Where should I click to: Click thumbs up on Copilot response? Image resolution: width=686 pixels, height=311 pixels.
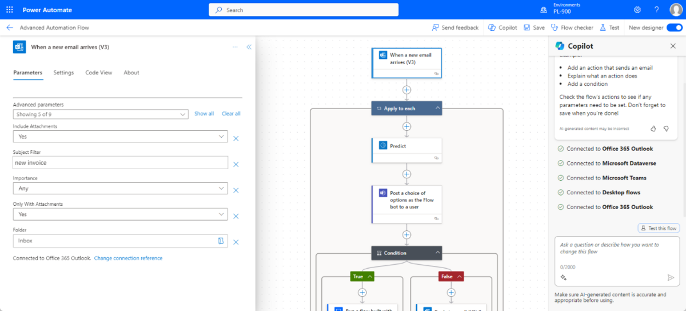[653, 129]
